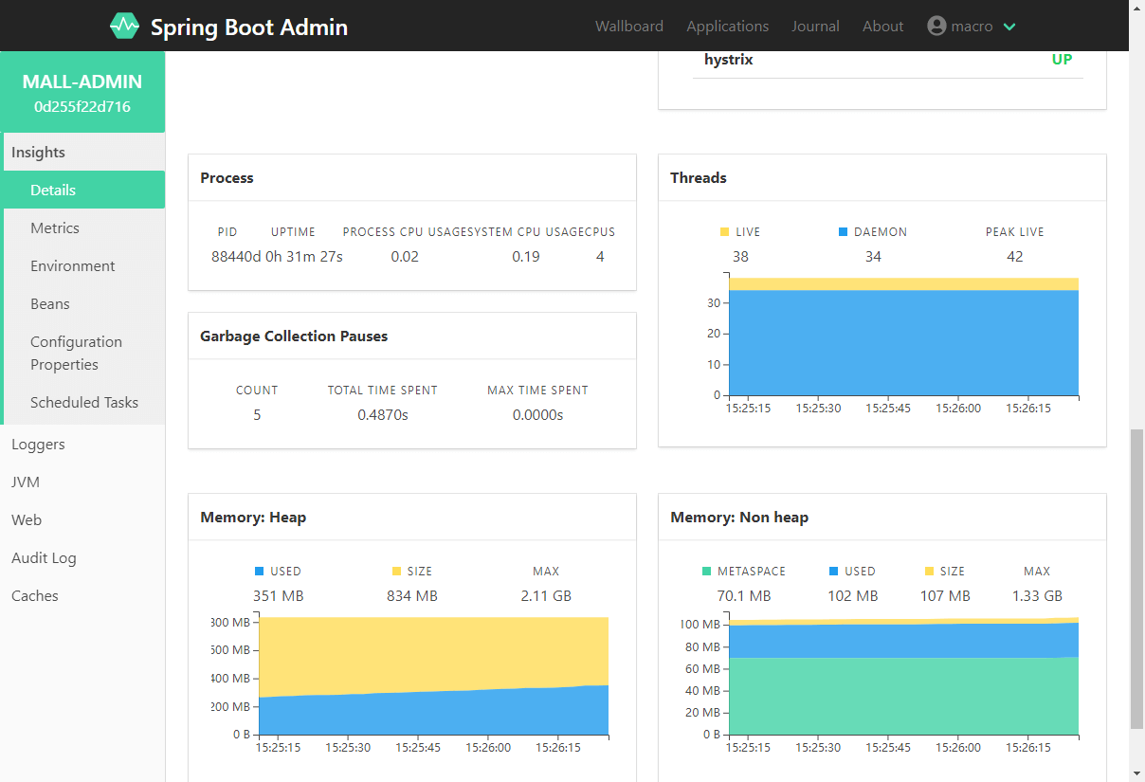This screenshot has width=1145, height=782.
Task: Collapse the Insights sidebar section
Action: click(x=38, y=153)
